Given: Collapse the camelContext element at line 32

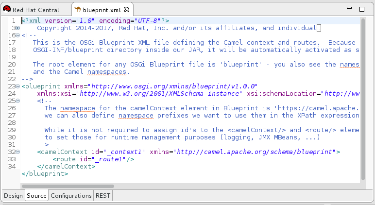Looking at the screenshot, I should tap(18, 152).
